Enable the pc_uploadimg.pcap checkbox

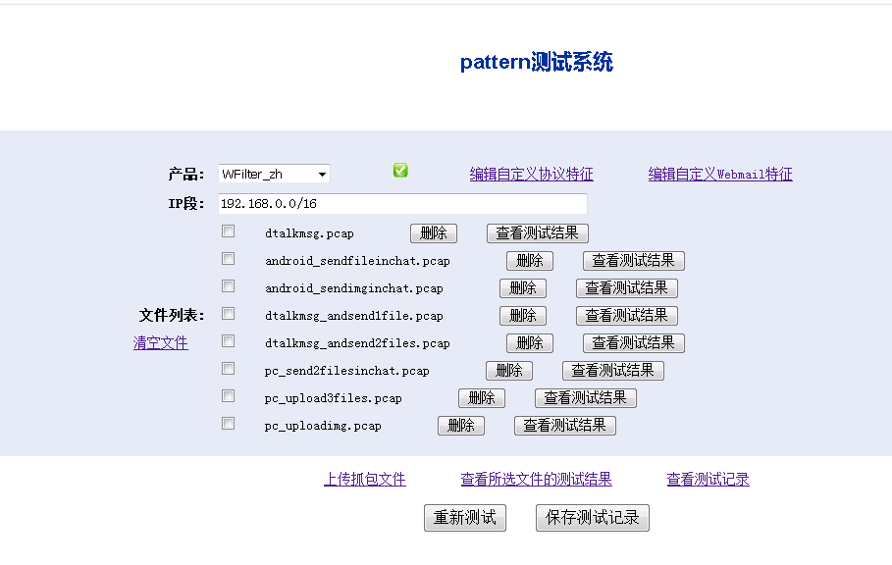coord(228,424)
